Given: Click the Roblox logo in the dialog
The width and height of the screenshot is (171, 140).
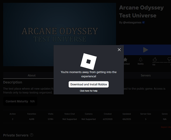Looking at the screenshot, I should click(88, 61).
